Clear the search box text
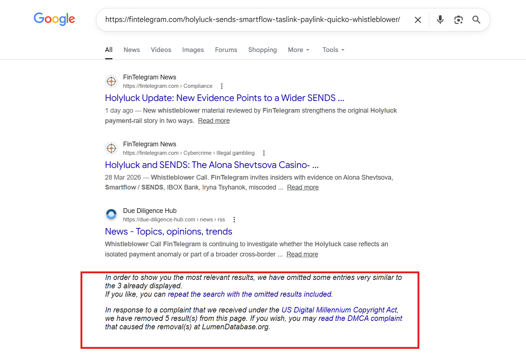This screenshot has width=526, height=356. (418, 20)
